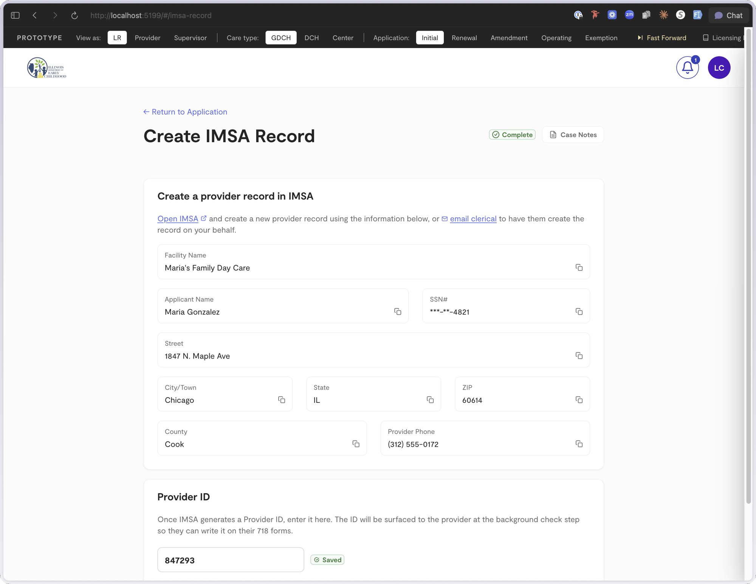Screen dimensions: 756x584
Task: Click the browser address bar URL
Action: tap(151, 16)
